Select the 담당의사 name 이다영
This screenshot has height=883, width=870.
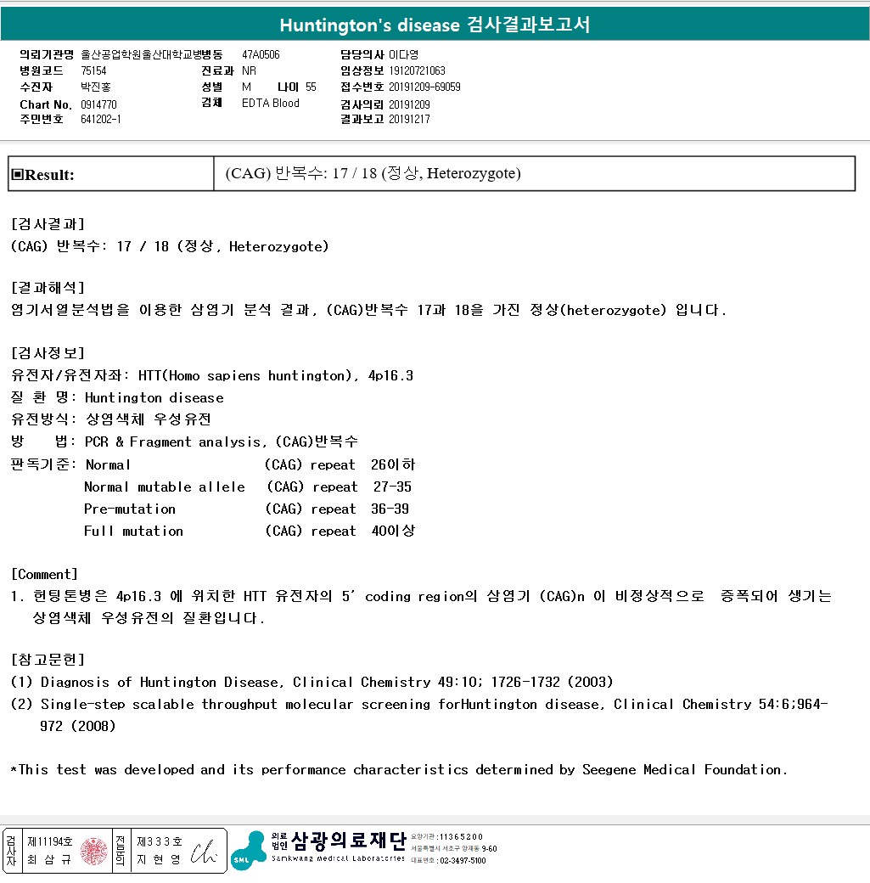tap(404, 54)
